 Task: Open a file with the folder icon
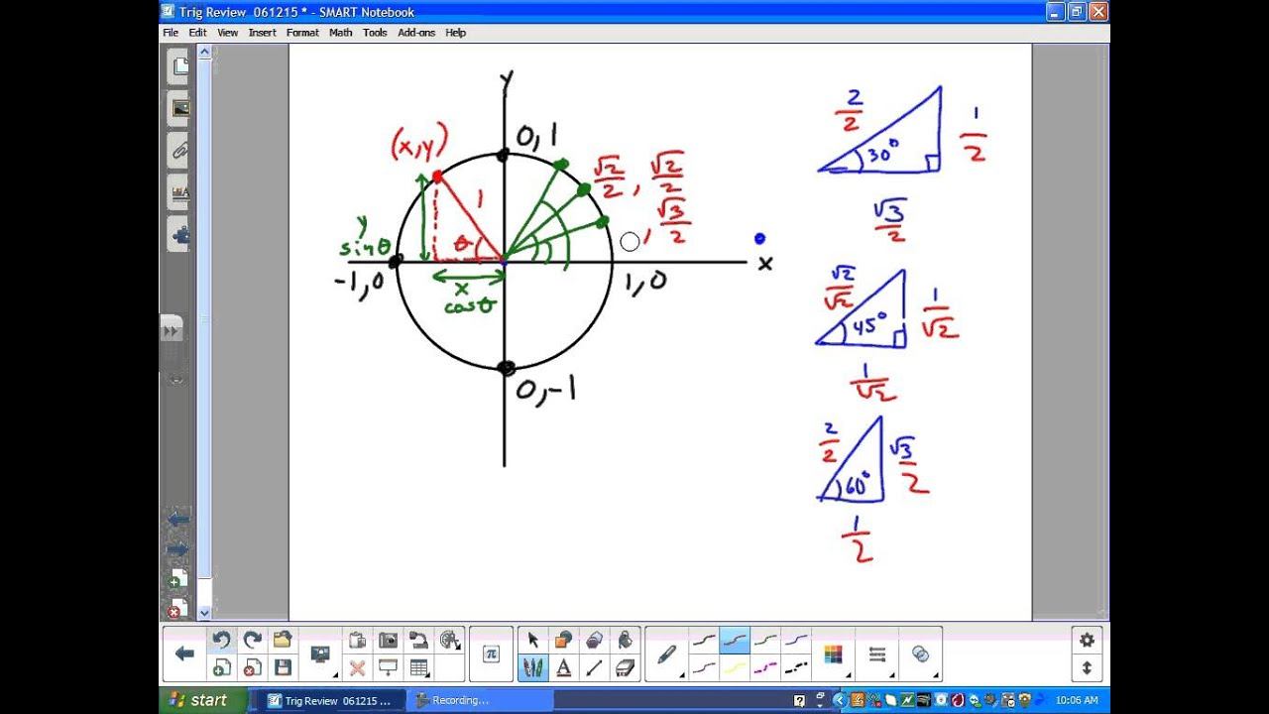[283, 641]
